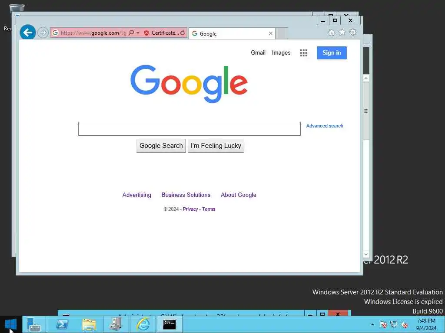Click the background window scrollbar thumb
Viewport: 445px width, 333px height.
click(366, 111)
